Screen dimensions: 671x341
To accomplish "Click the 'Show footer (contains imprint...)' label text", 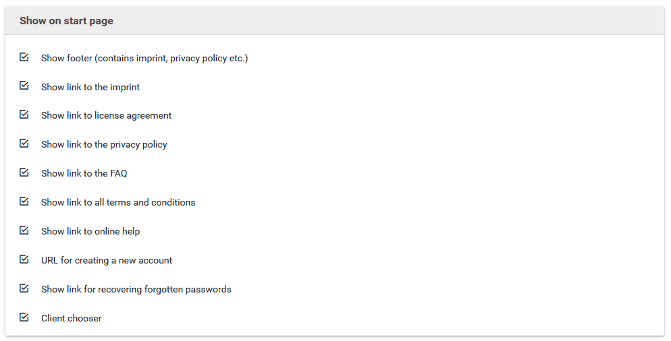I will coord(144,59).
